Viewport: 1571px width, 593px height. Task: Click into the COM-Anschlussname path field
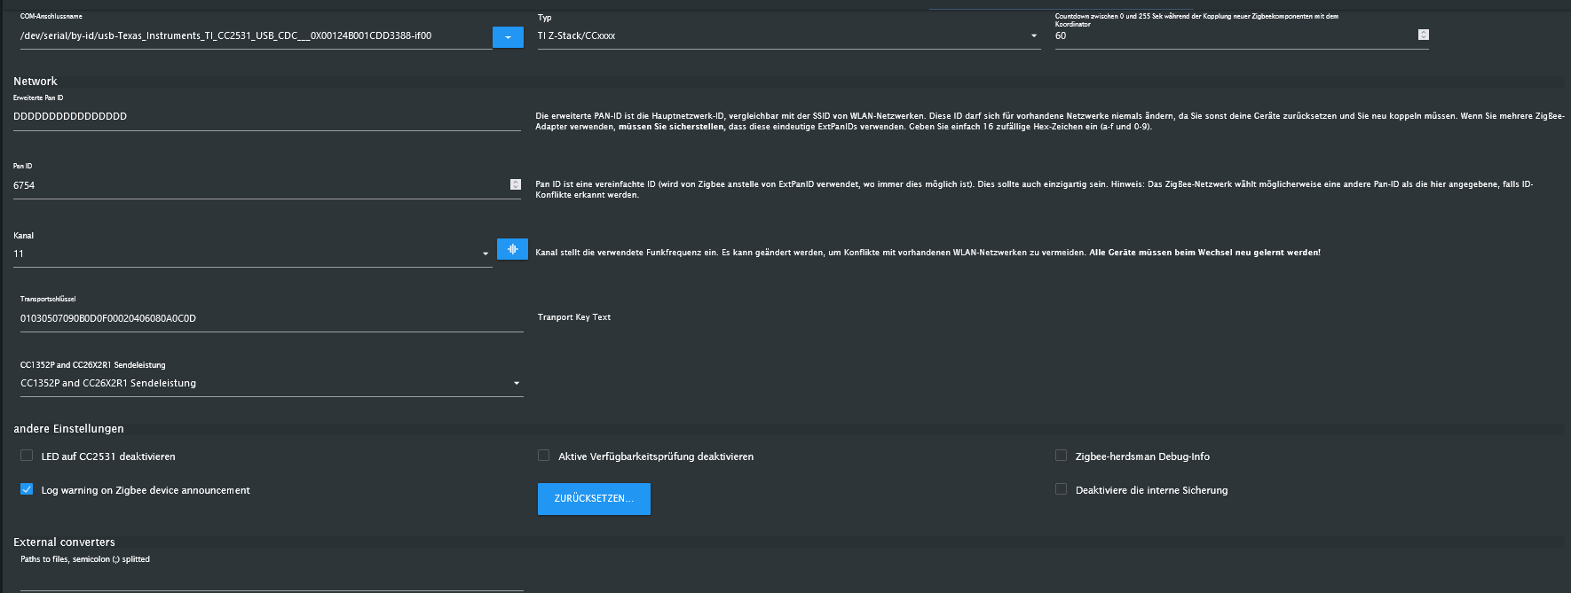pyautogui.click(x=255, y=36)
